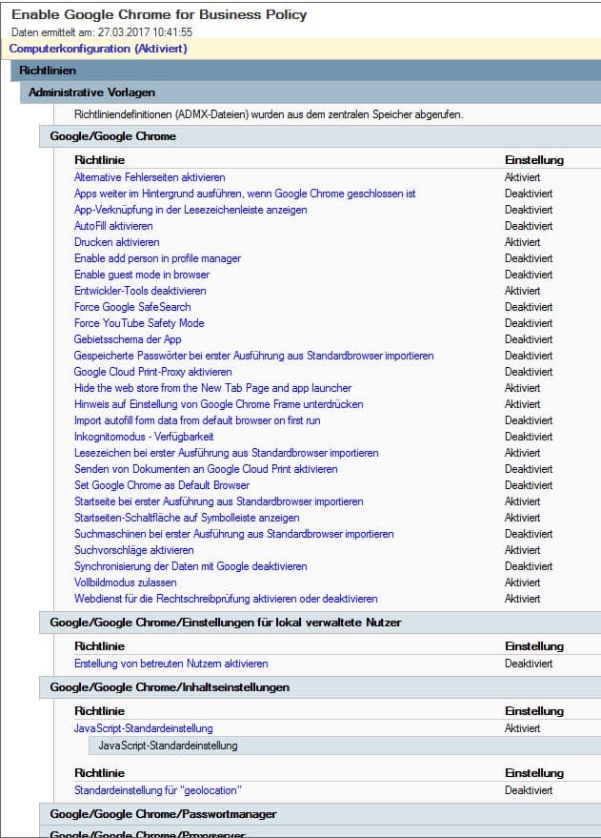Click Standardeinstellung für "geolocation" link
The height and width of the screenshot is (838, 601).
pos(158,790)
